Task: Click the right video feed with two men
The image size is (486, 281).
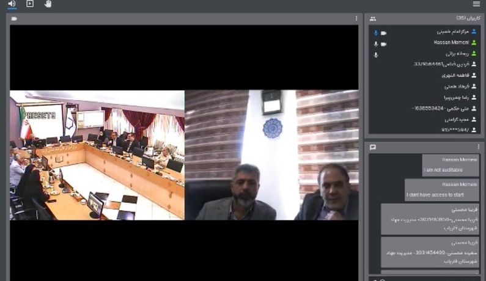Action: [271, 155]
